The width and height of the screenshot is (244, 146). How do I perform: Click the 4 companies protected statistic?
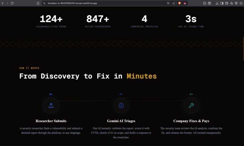coord(144,19)
